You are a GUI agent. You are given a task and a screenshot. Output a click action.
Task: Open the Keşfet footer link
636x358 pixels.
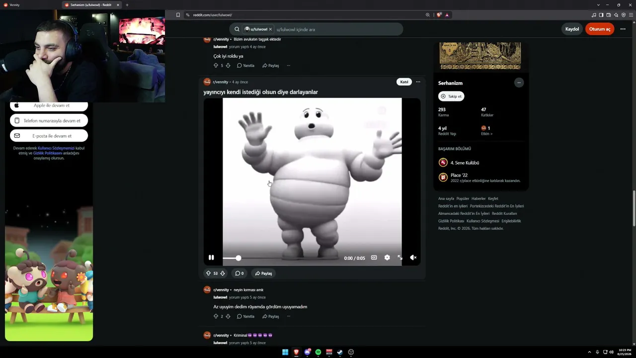(493, 199)
